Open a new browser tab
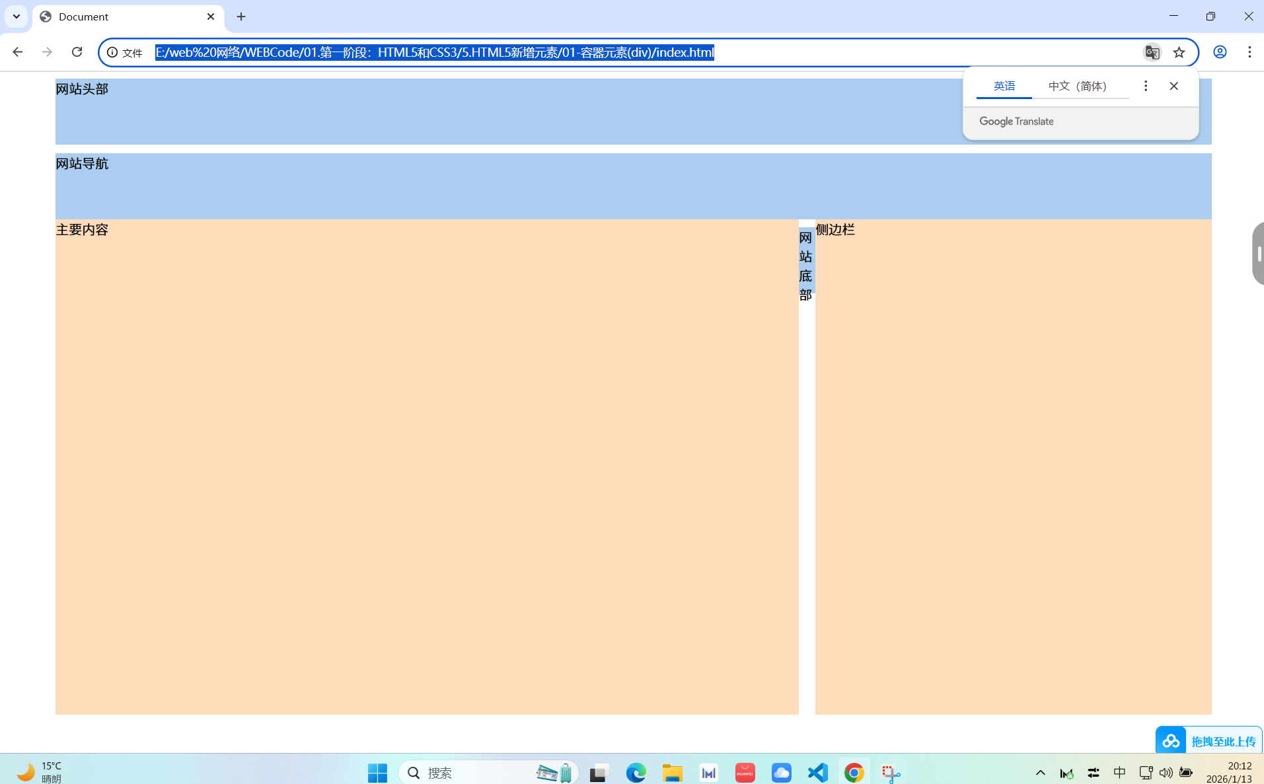Screen dimensions: 1264x784 241,17
